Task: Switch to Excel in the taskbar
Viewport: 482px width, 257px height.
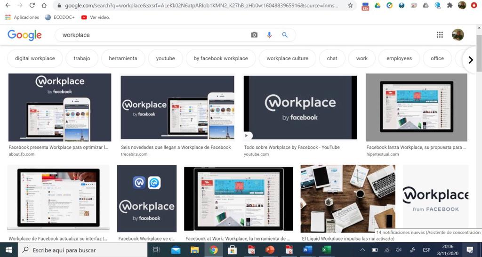Action: pyautogui.click(x=326, y=249)
